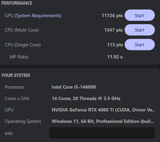Start the CPU Multi Core benchmark
160x142 pixels.
[x=140, y=30]
